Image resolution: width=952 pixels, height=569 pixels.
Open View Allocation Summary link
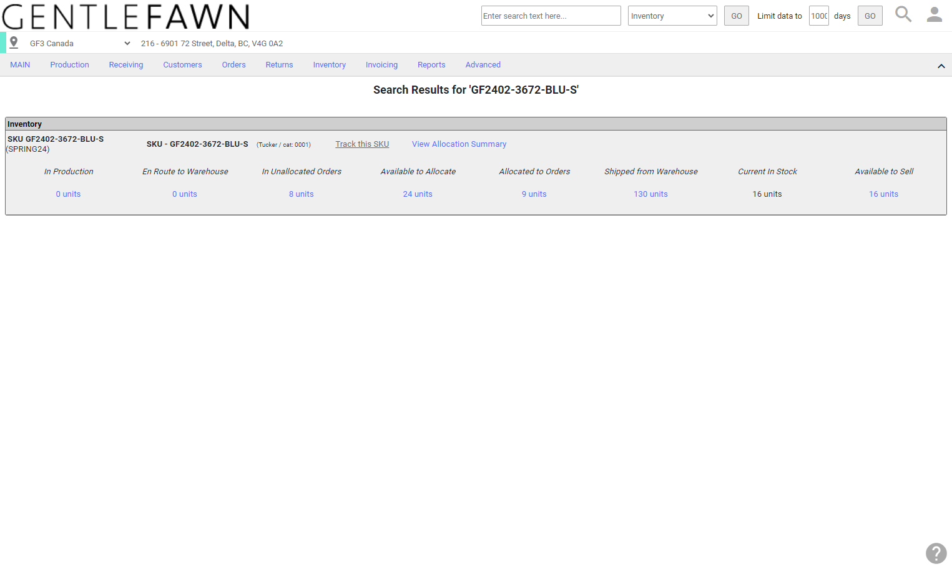[x=459, y=144]
